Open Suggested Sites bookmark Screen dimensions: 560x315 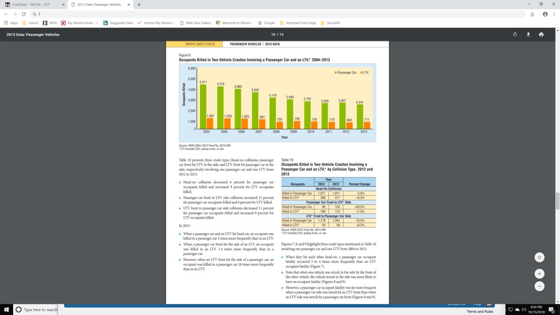(118, 23)
